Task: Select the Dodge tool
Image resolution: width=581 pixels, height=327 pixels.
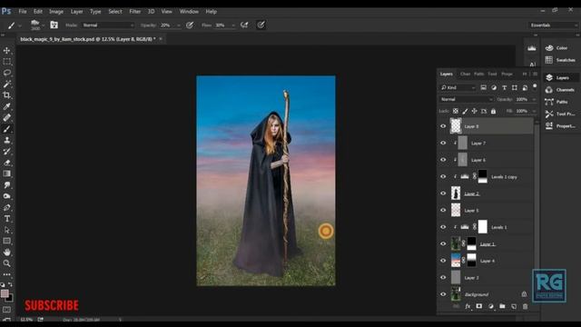Action: (x=6, y=196)
